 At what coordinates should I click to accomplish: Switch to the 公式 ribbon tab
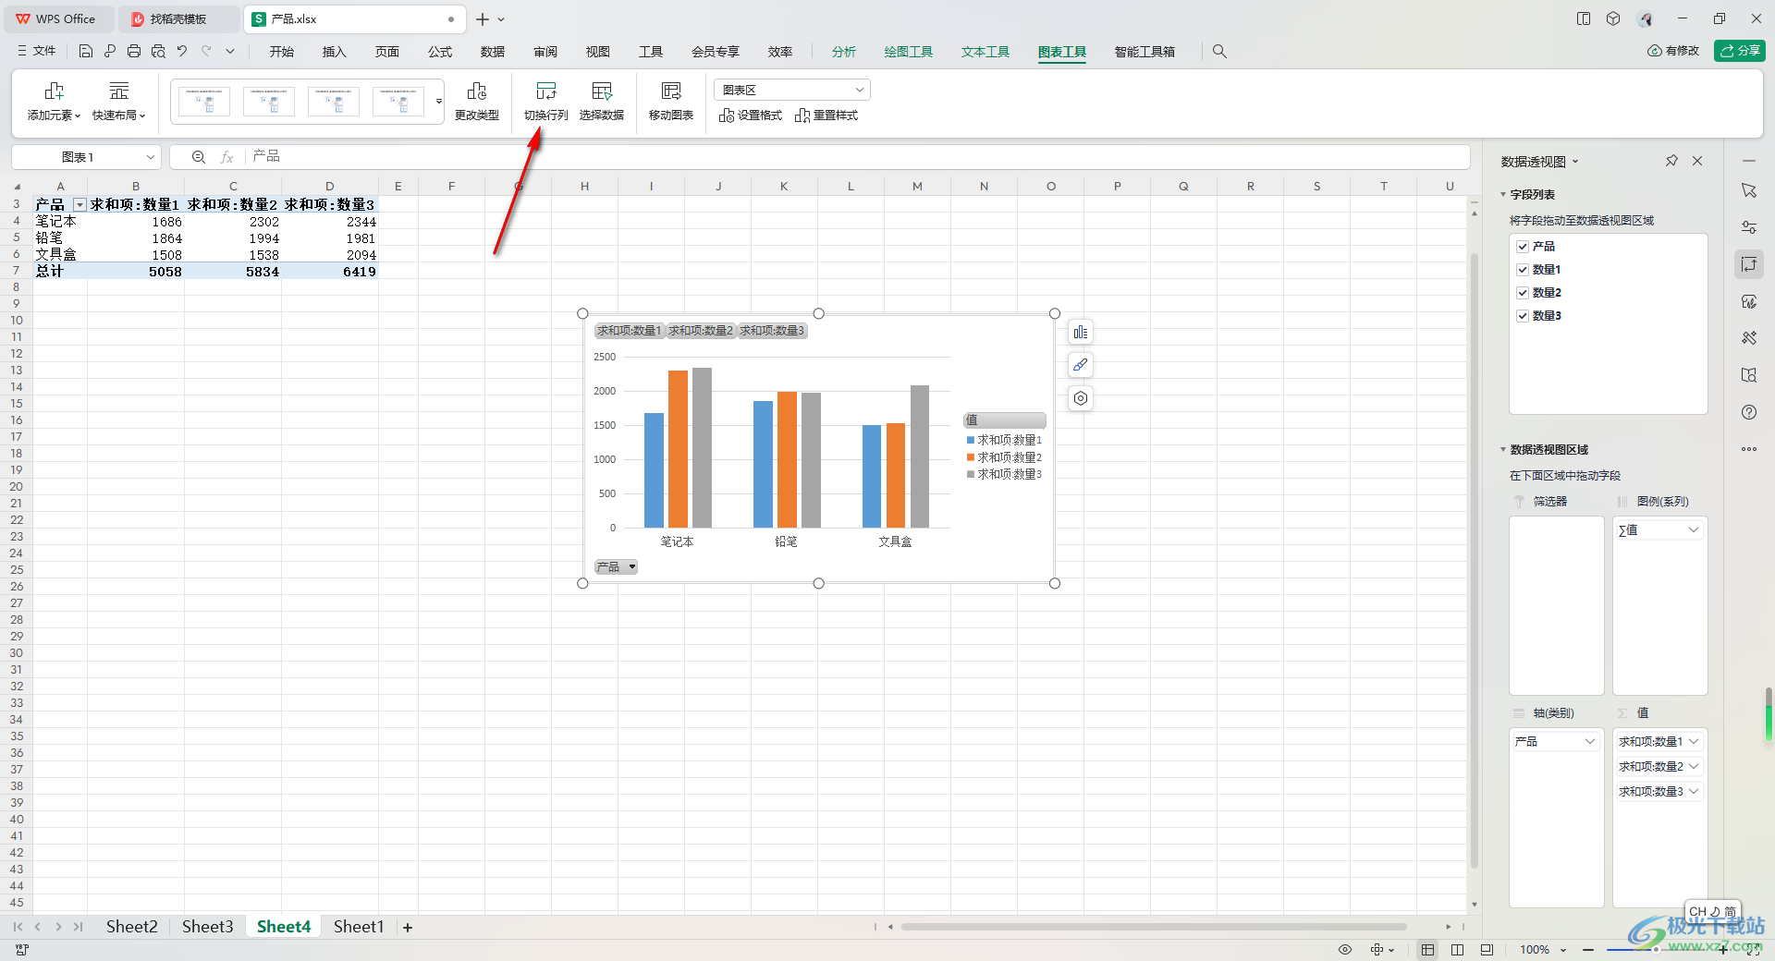click(440, 52)
